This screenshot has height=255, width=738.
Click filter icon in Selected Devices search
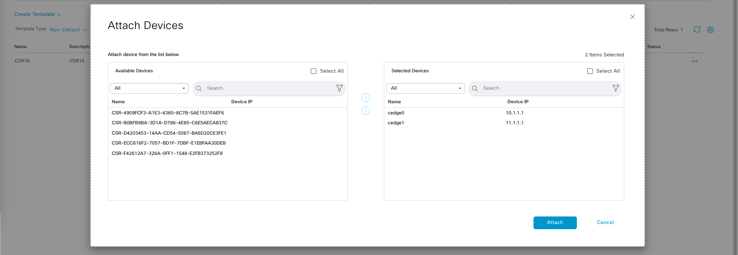615,88
